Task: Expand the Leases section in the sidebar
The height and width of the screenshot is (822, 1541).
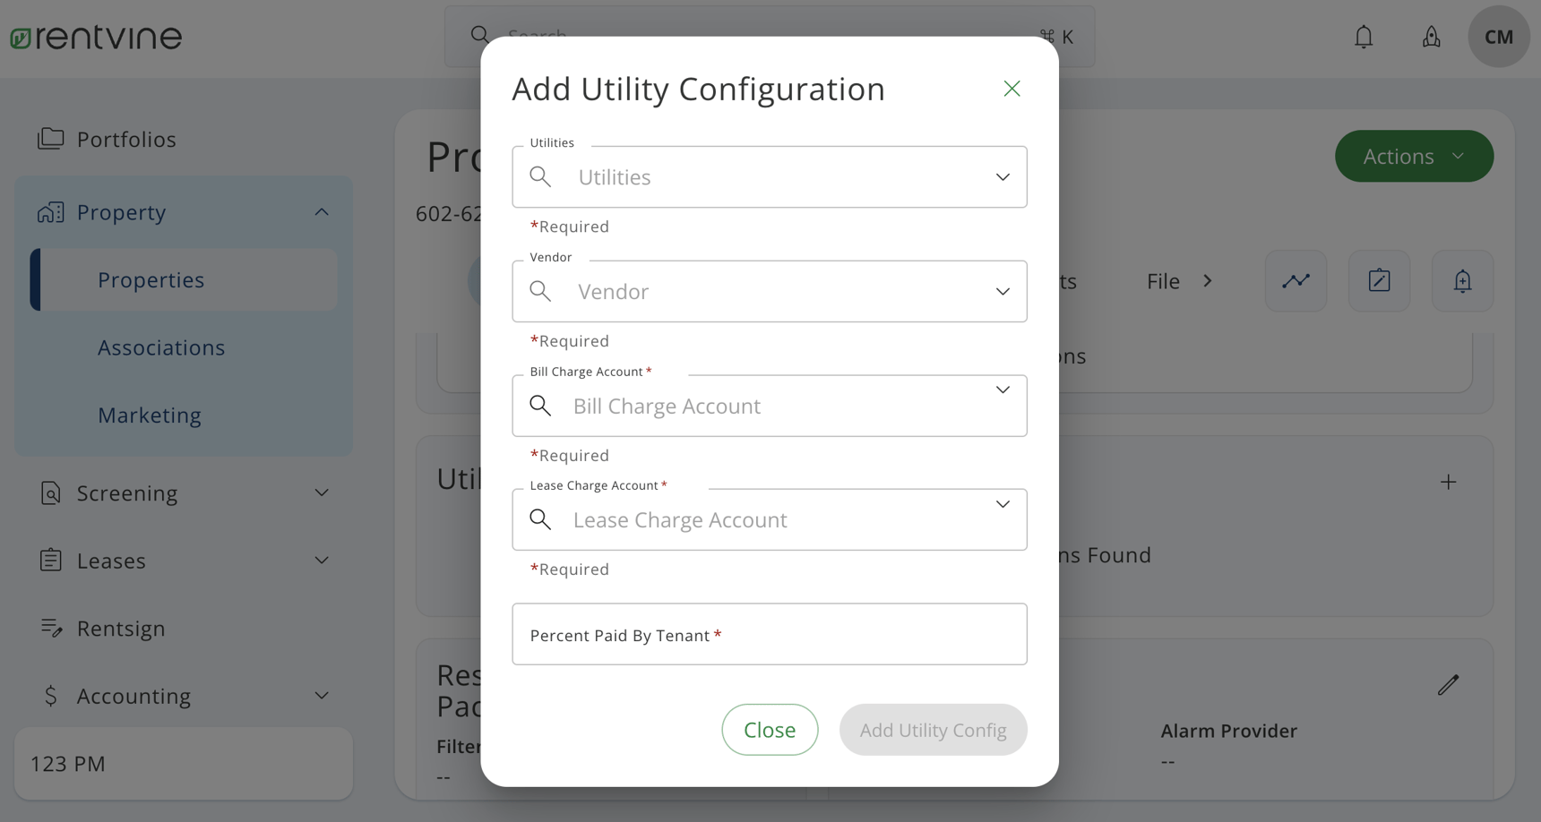Action: tap(322, 560)
